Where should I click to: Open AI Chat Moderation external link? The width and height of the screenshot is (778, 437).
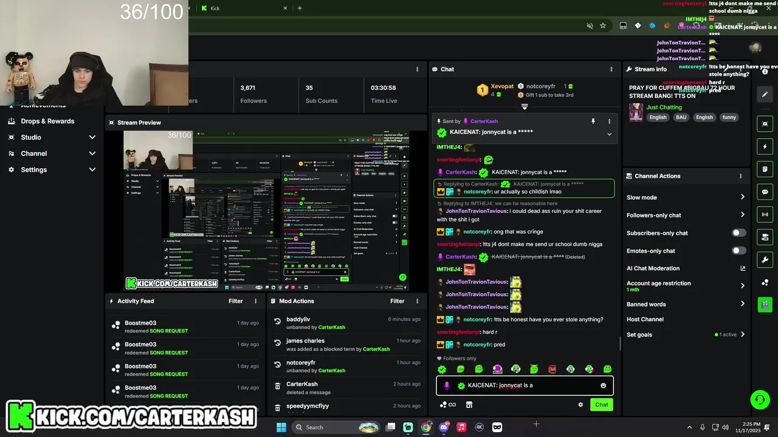743,268
